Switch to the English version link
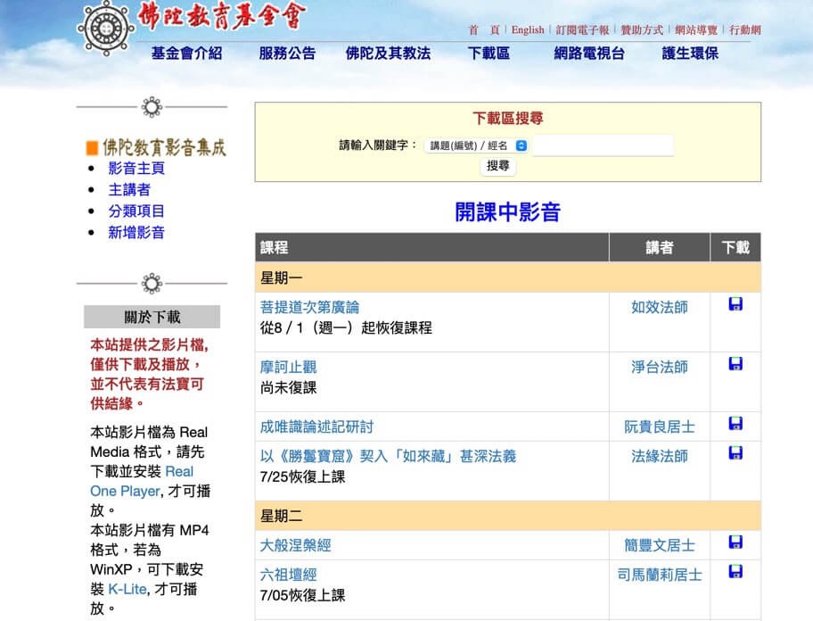 [x=527, y=29]
